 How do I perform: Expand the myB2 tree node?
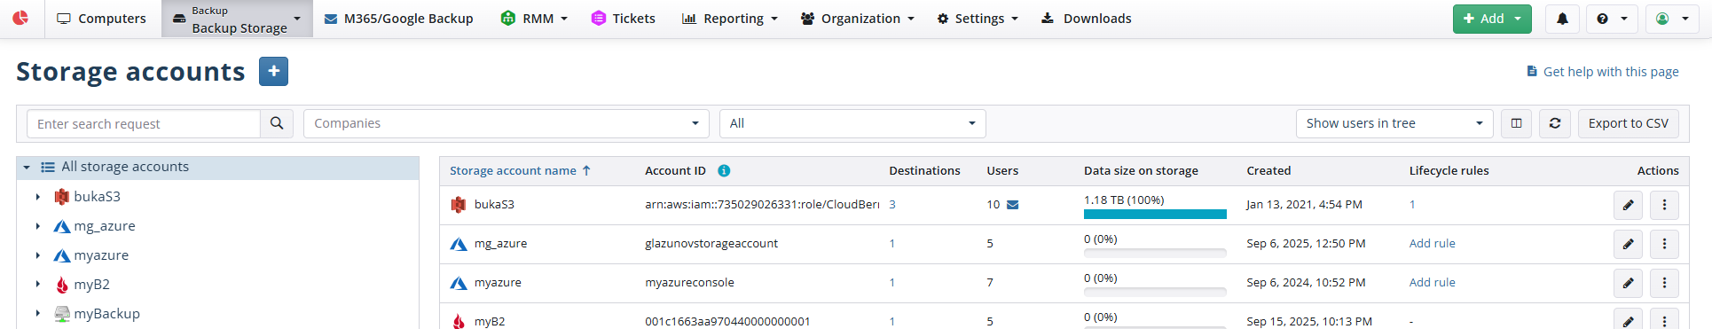coord(37,285)
